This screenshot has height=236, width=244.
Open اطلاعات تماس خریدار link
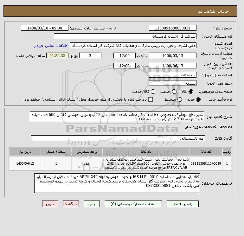point(51,46)
